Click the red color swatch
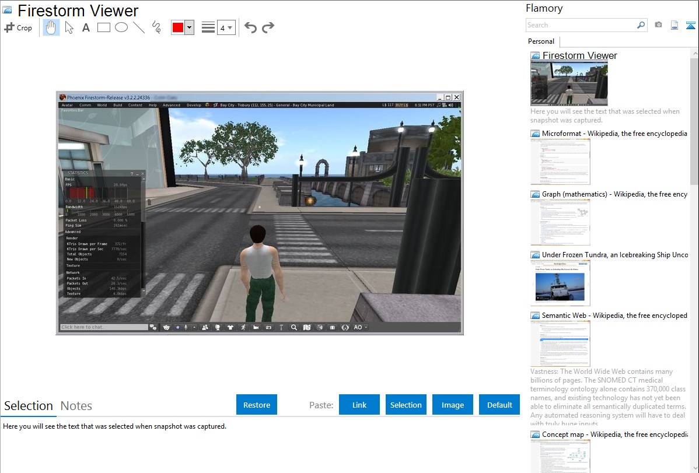This screenshot has height=473, width=699. [x=178, y=27]
